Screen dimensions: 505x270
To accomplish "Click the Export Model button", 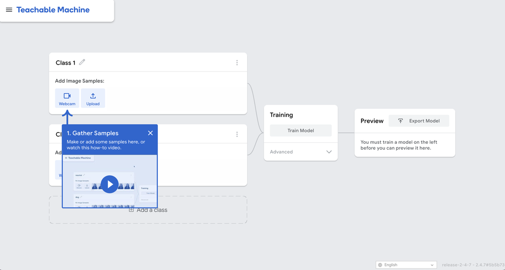I will pos(419,121).
